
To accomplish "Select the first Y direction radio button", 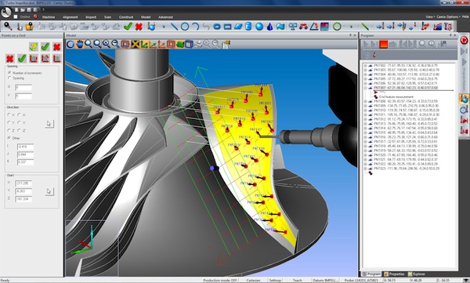I will (9, 122).
